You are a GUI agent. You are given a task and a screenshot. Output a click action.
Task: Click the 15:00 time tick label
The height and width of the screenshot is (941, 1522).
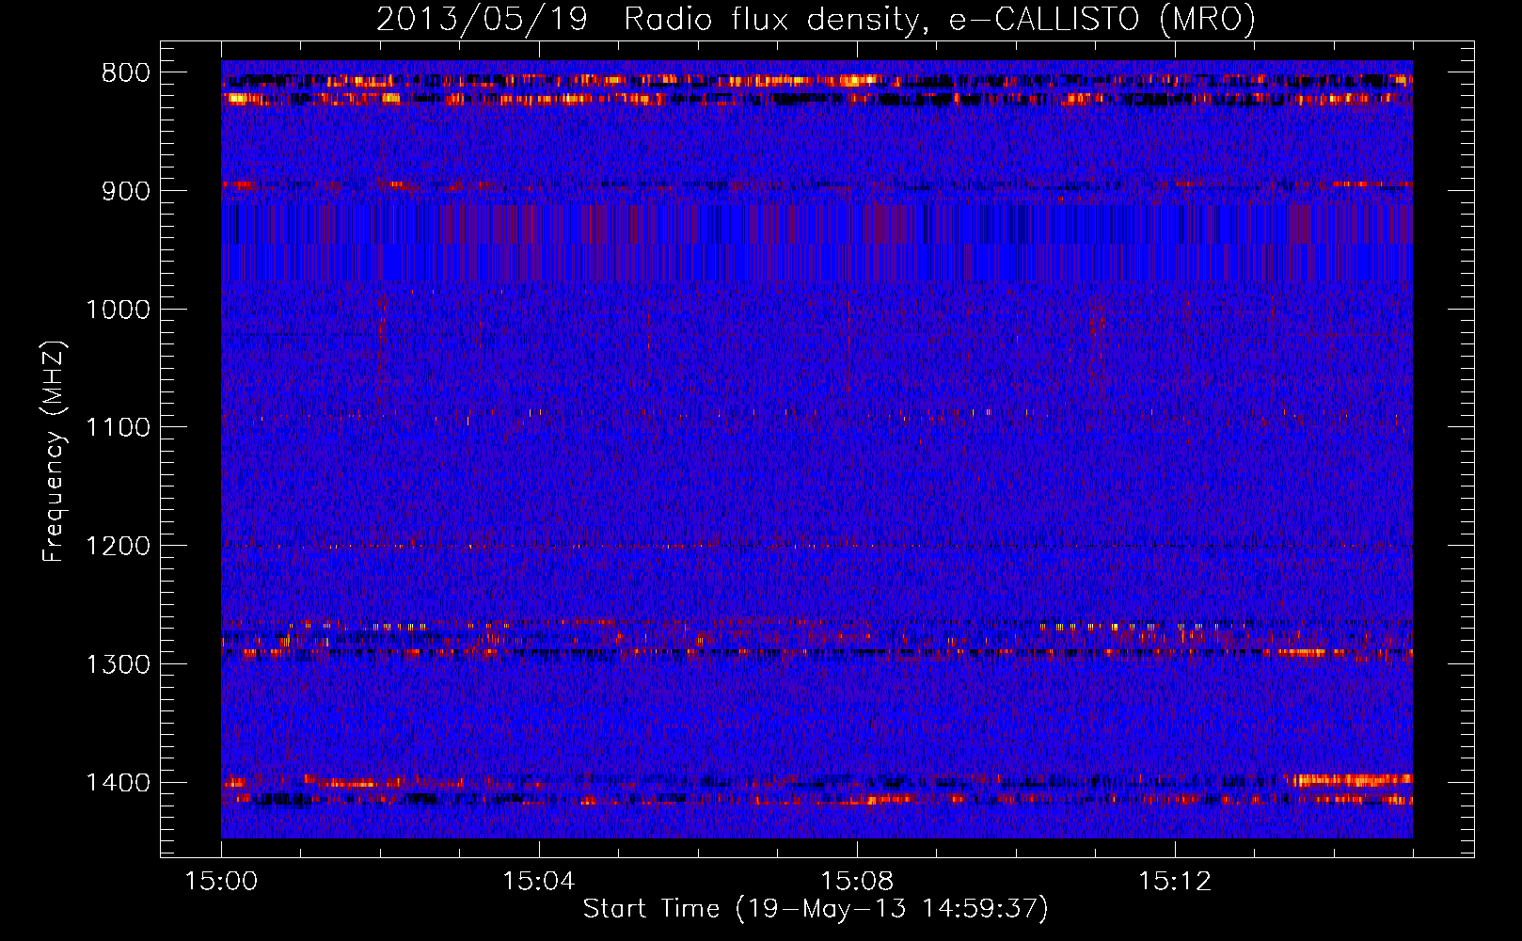coord(221,882)
